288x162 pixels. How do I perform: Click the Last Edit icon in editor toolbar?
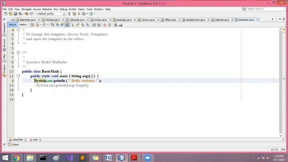tap(32, 25)
